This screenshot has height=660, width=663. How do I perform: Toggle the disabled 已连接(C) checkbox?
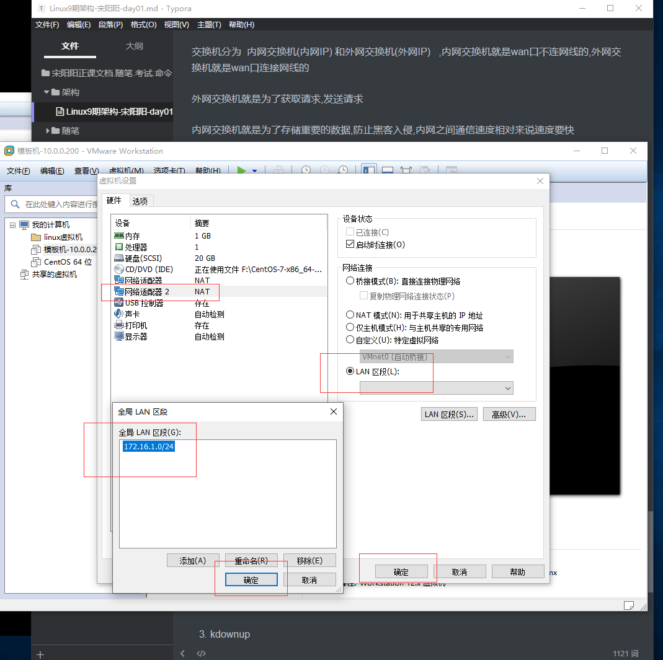click(350, 232)
